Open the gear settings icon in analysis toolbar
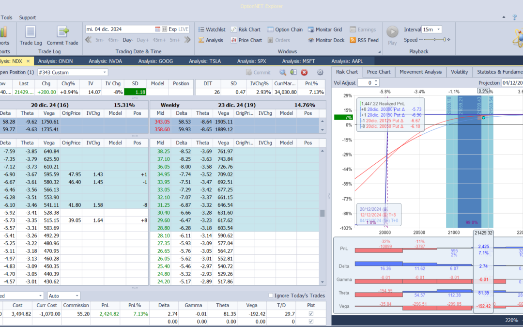Viewport: 523px width, 327px height. click(x=320, y=72)
